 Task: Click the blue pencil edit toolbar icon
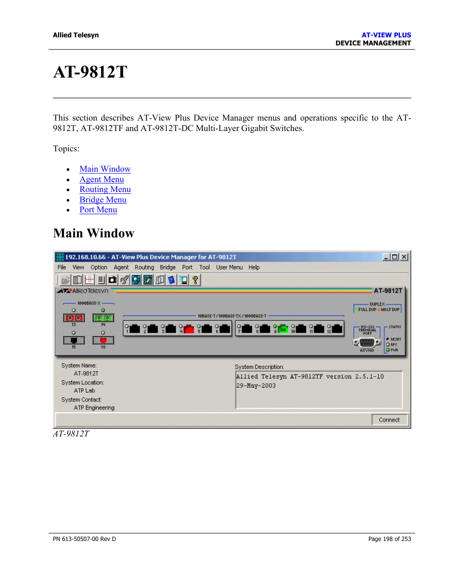[x=148, y=280]
